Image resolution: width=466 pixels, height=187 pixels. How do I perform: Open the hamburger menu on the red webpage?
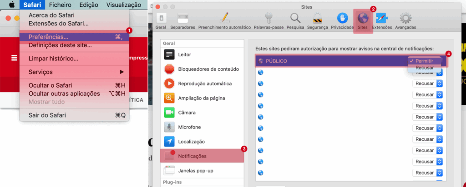[14, 58]
